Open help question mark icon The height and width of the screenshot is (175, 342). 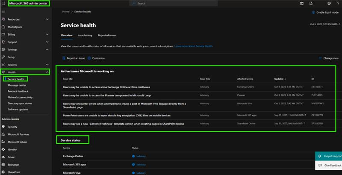(x=338, y=3)
